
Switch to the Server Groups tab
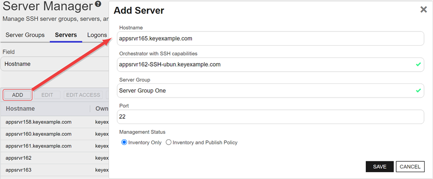[x=25, y=35]
